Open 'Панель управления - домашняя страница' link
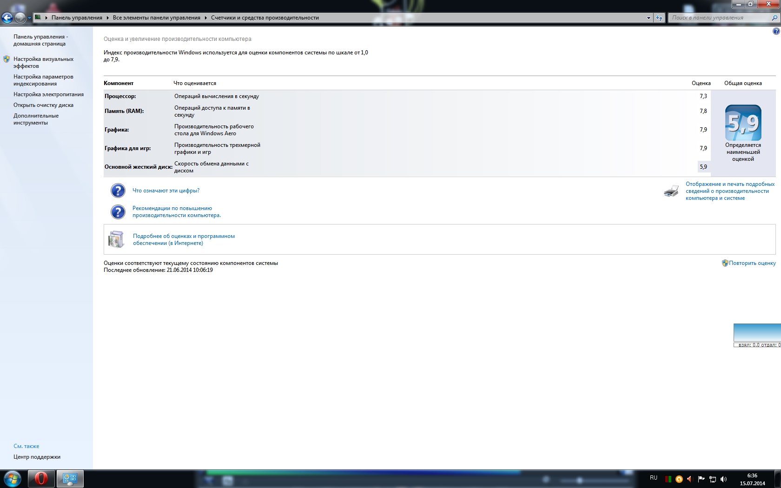781x488 pixels. click(40, 40)
